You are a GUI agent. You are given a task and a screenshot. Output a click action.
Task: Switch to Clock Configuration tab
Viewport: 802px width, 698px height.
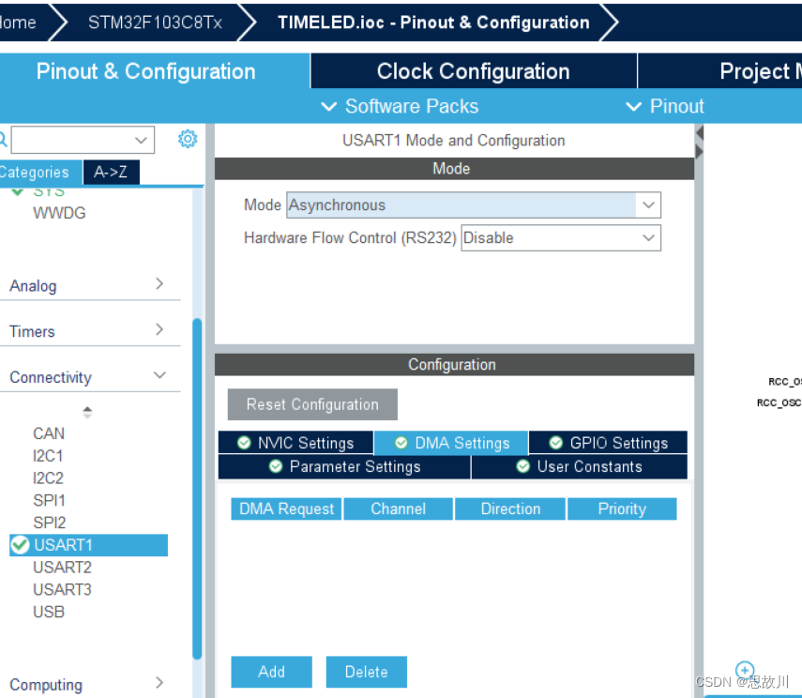pyautogui.click(x=473, y=71)
